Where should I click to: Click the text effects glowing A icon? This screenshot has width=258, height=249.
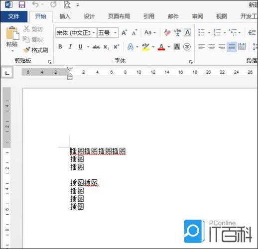pyautogui.click(x=130, y=47)
